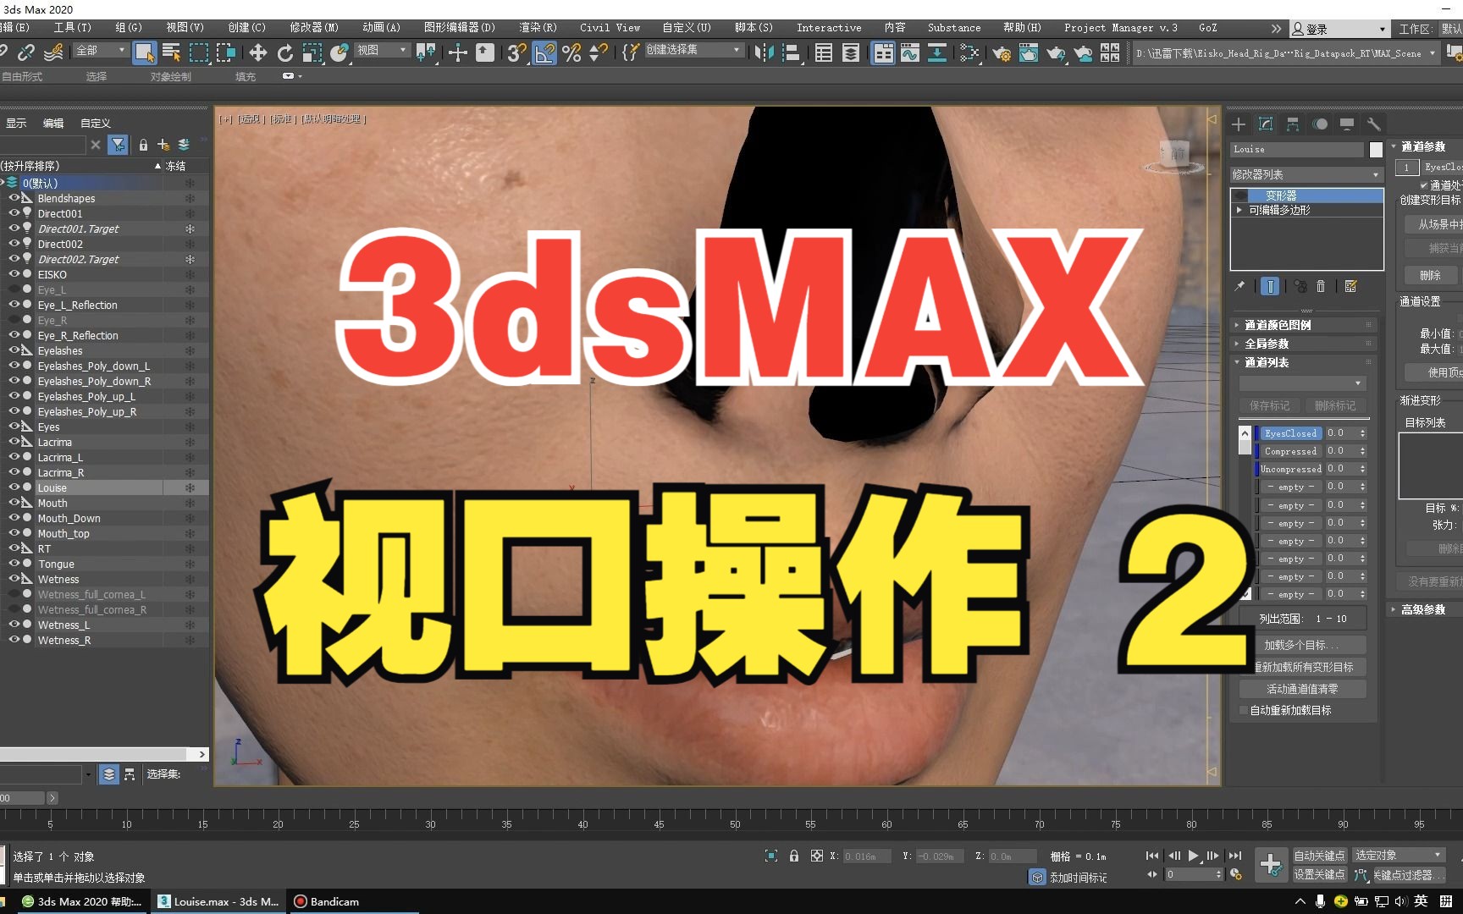Image resolution: width=1463 pixels, height=914 pixels.
Task: Open the Civil View menu
Action: (609, 26)
